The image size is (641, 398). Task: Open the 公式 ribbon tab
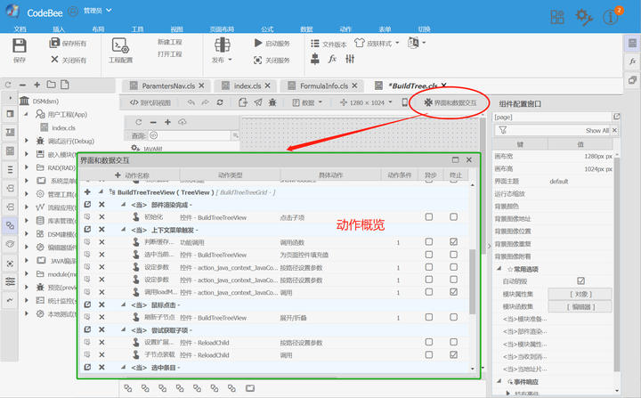point(267,29)
